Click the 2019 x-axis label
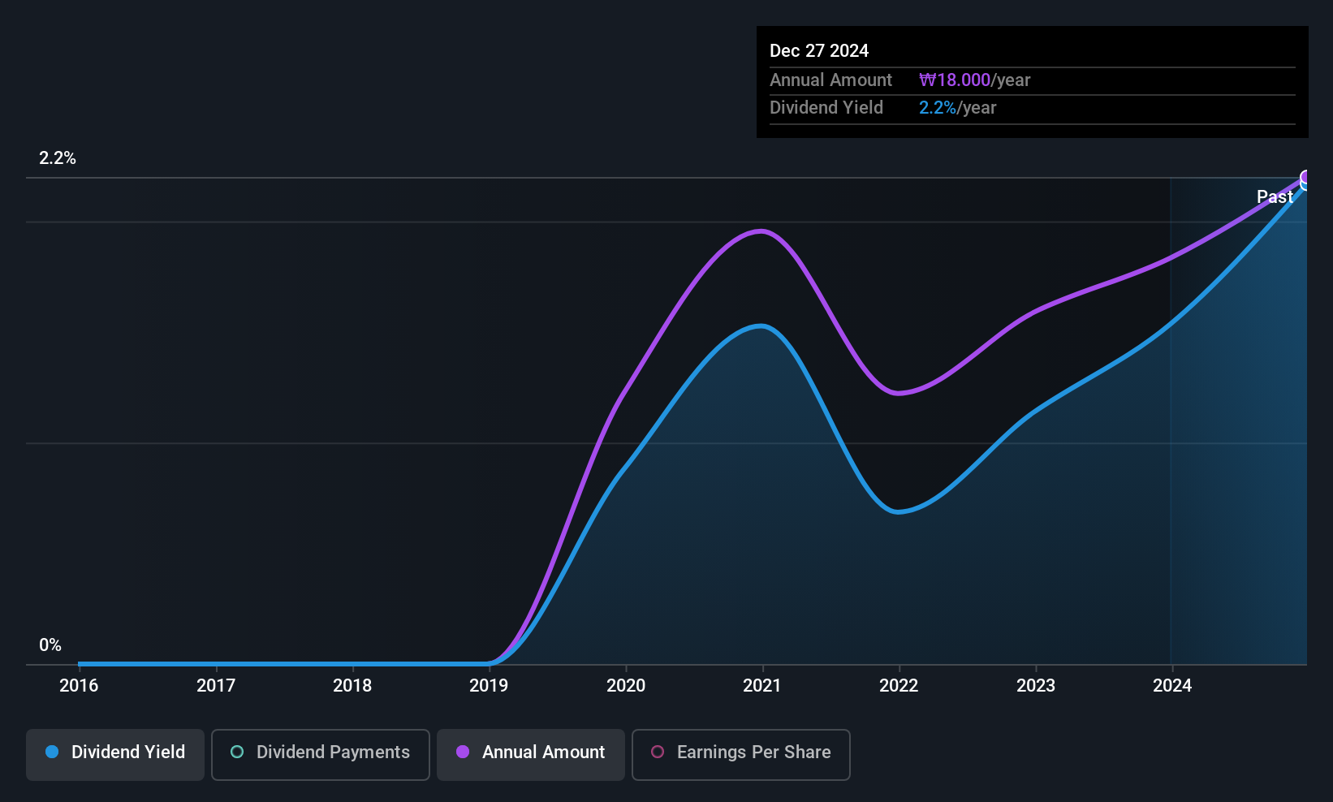 [x=489, y=685]
